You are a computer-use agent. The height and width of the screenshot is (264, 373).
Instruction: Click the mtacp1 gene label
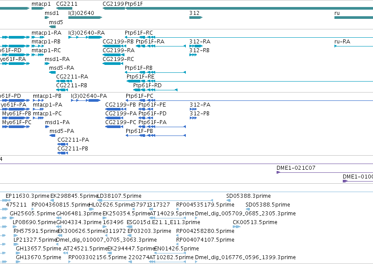[41, 4]
